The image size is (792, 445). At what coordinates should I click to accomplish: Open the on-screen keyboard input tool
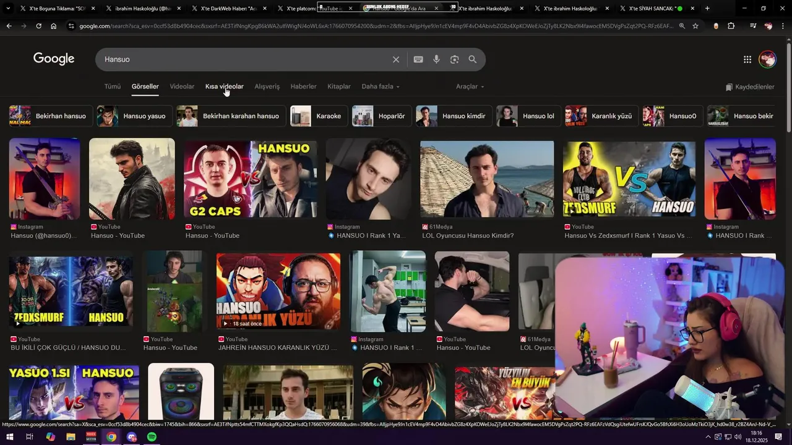(418, 59)
